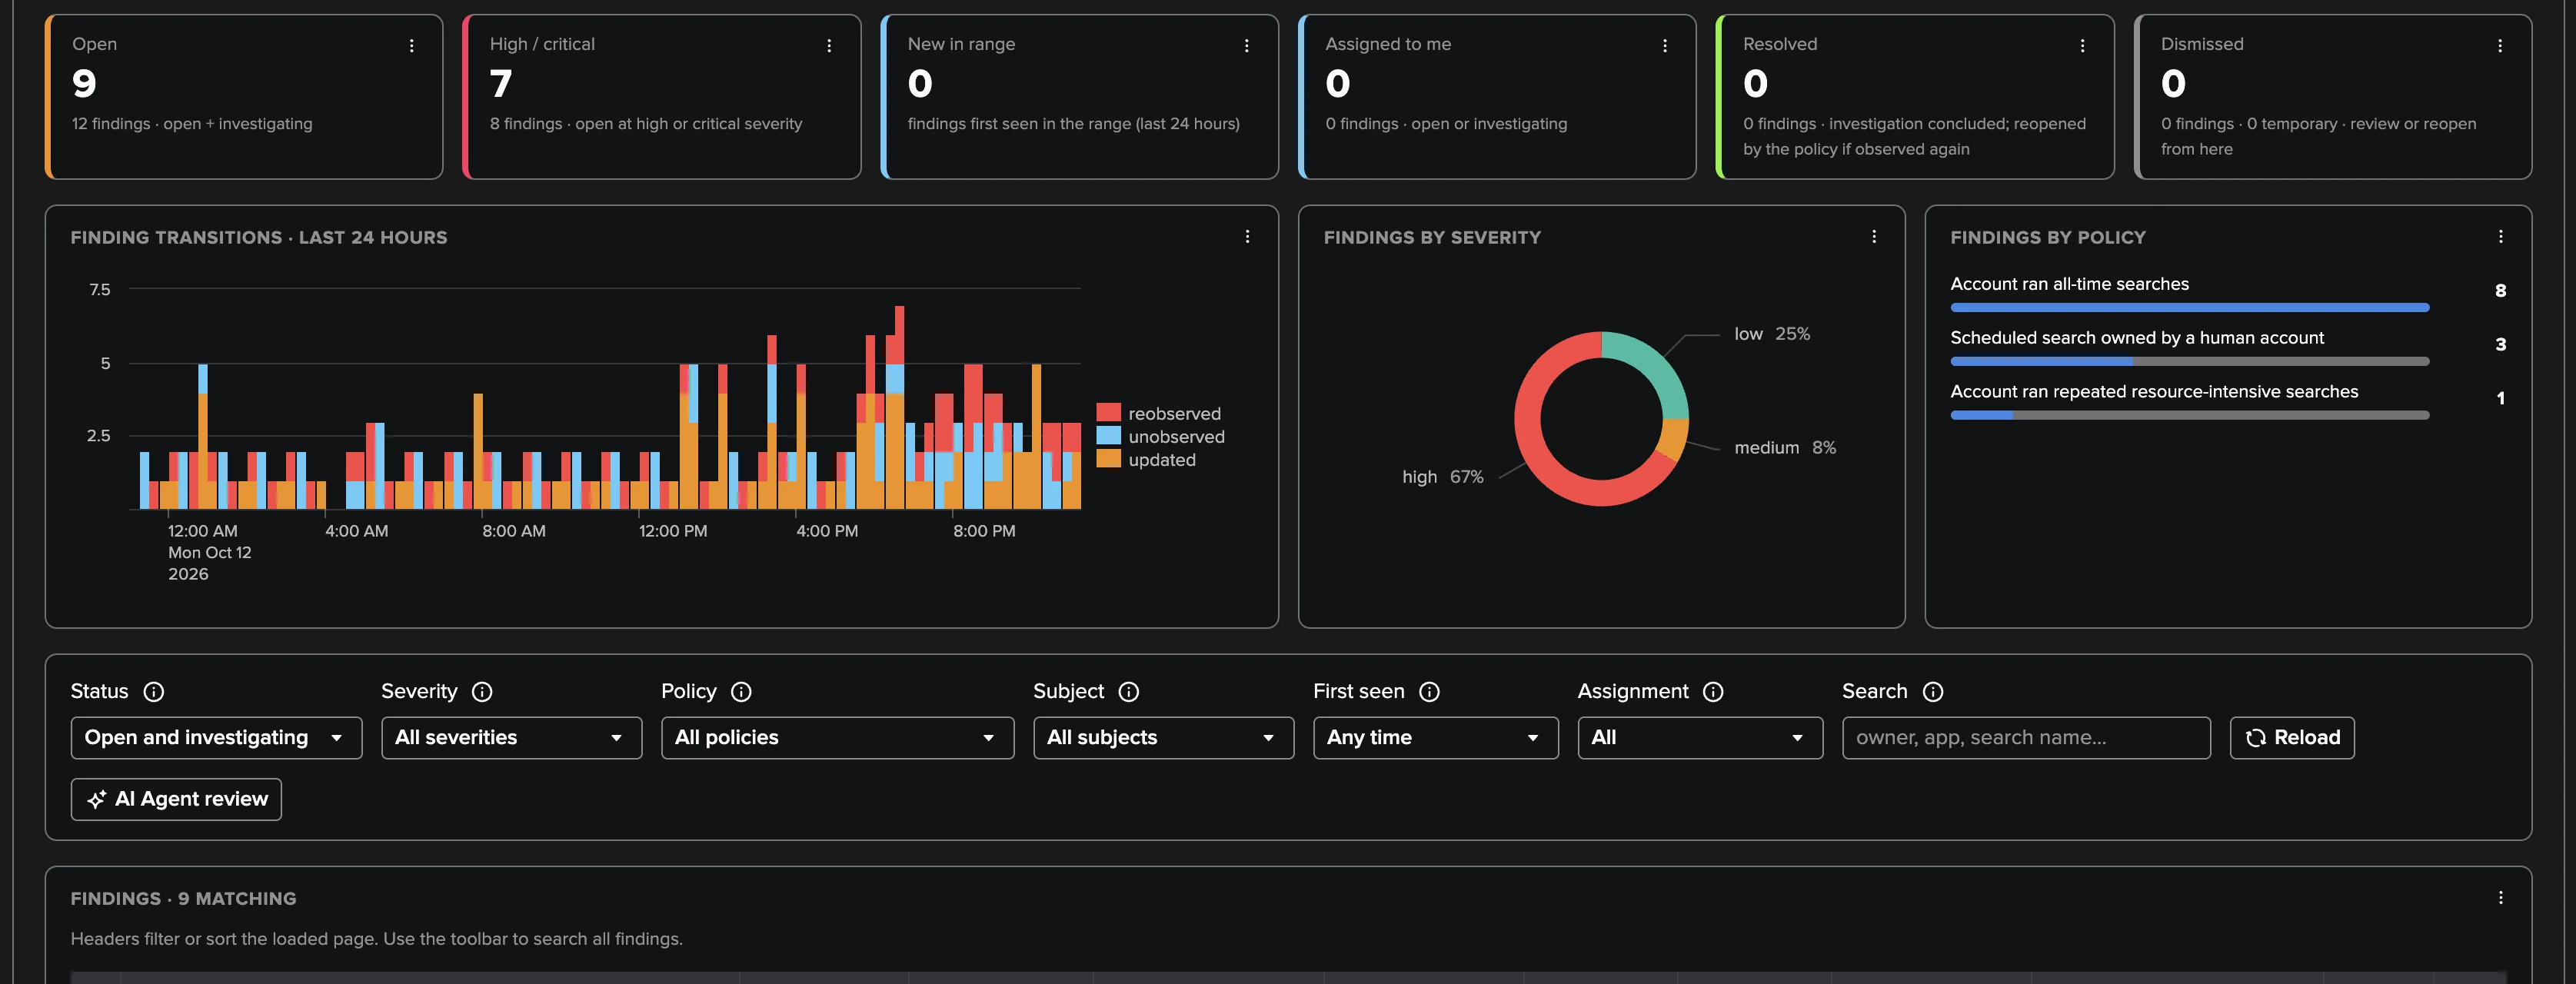
Task: Toggle the unobserved legend swatch
Action: 1108,436
